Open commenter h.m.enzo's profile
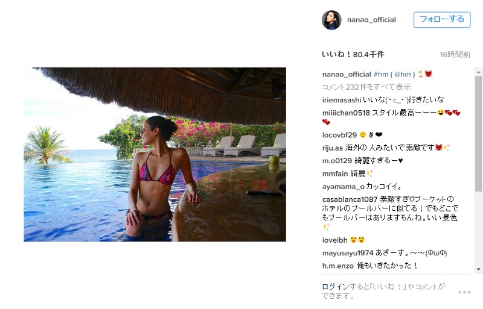 click(338, 266)
